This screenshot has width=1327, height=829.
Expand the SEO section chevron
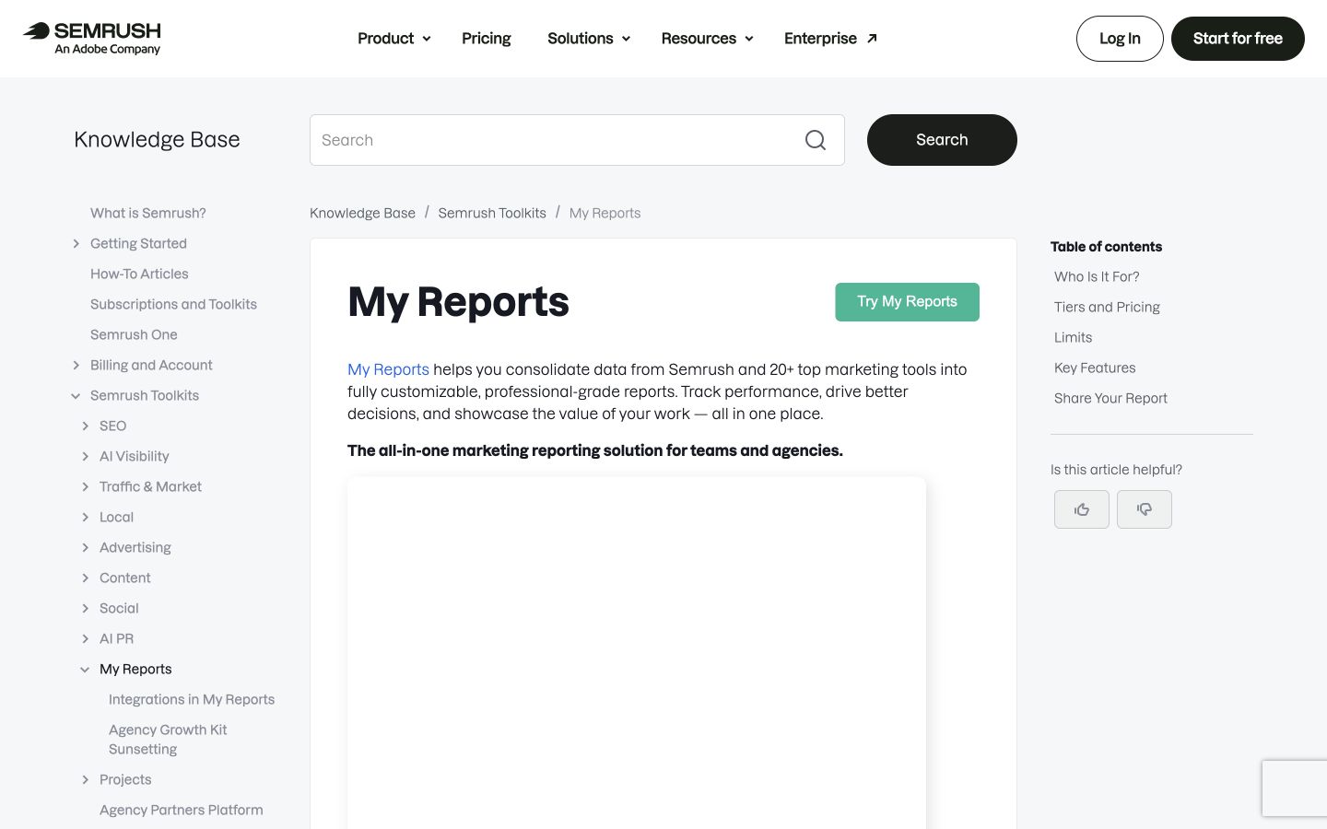pyautogui.click(x=86, y=426)
